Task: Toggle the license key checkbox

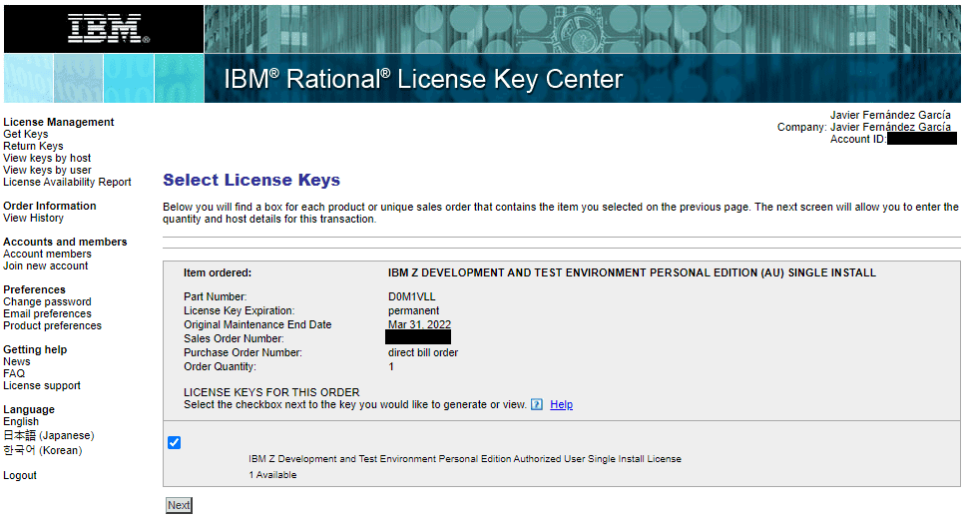Action: click(175, 442)
